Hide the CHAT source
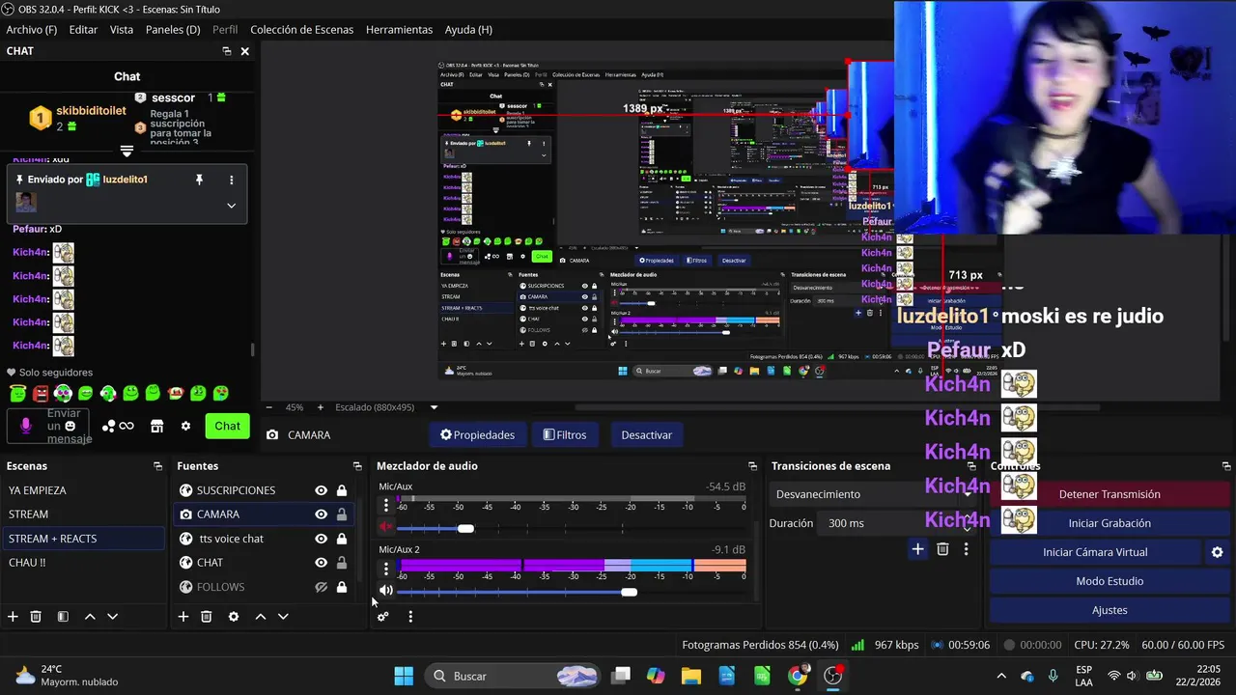Image resolution: width=1236 pixels, height=695 pixels. (x=321, y=563)
